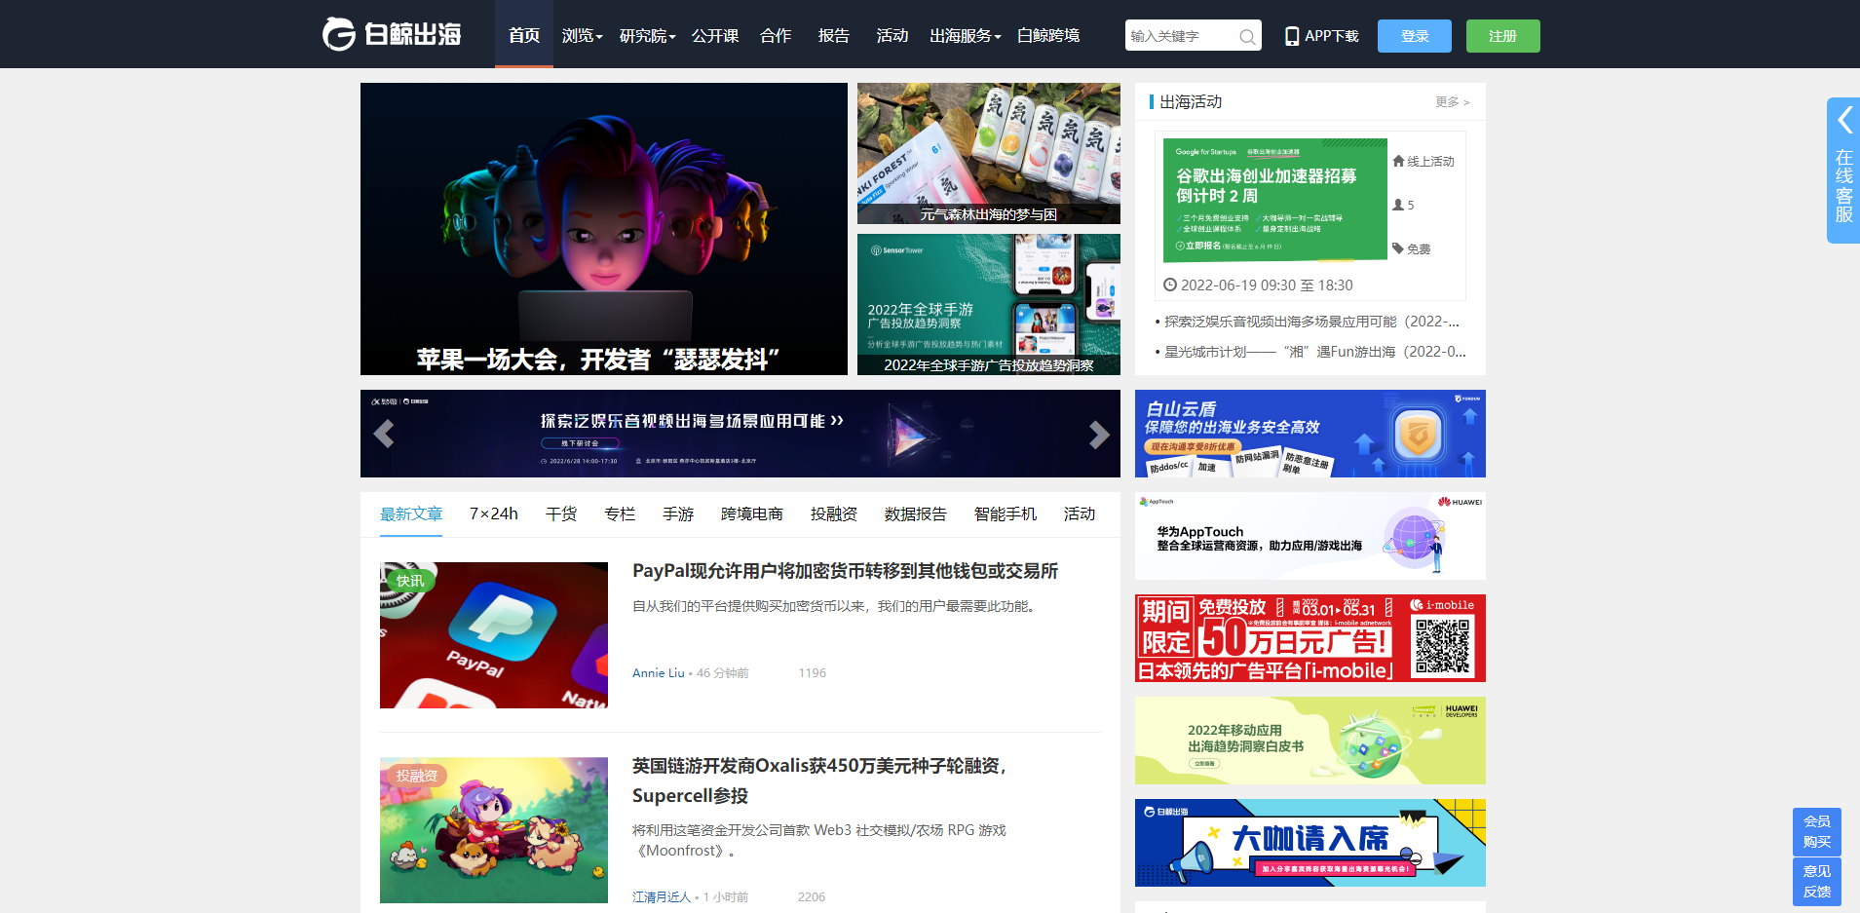Open the 研究院 dropdown menu
This screenshot has height=913, width=1860.
coord(647,36)
